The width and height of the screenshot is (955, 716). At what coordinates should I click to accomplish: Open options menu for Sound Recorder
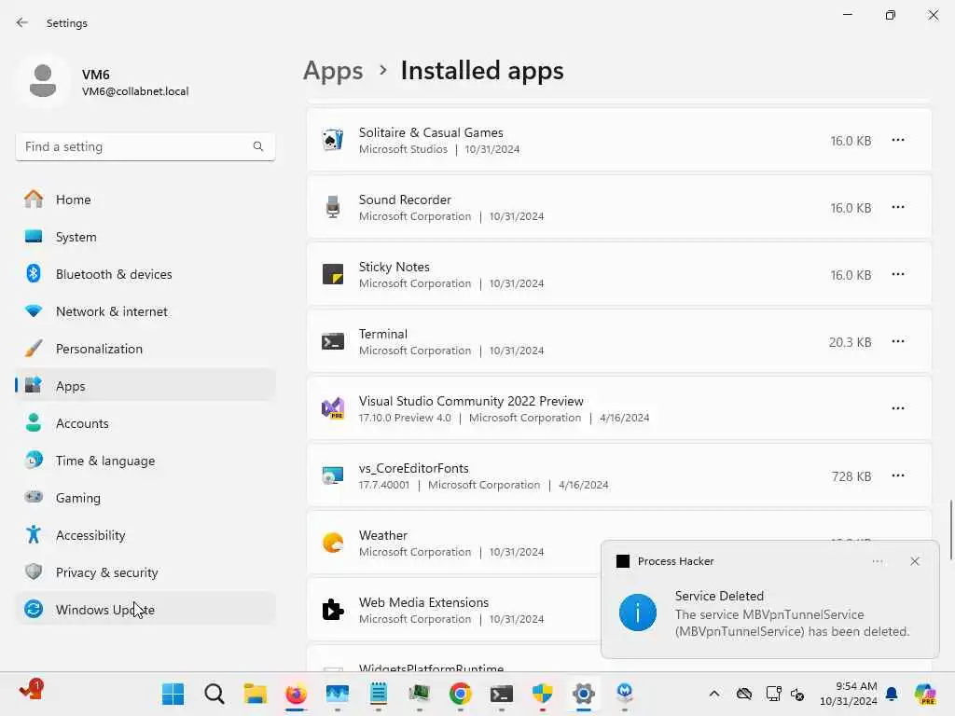coord(898,207)
